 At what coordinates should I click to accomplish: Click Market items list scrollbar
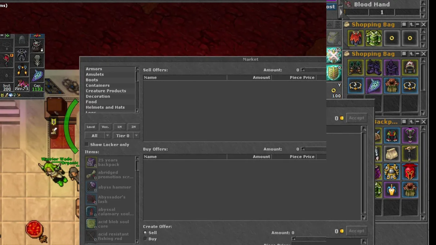click(137, 200)
